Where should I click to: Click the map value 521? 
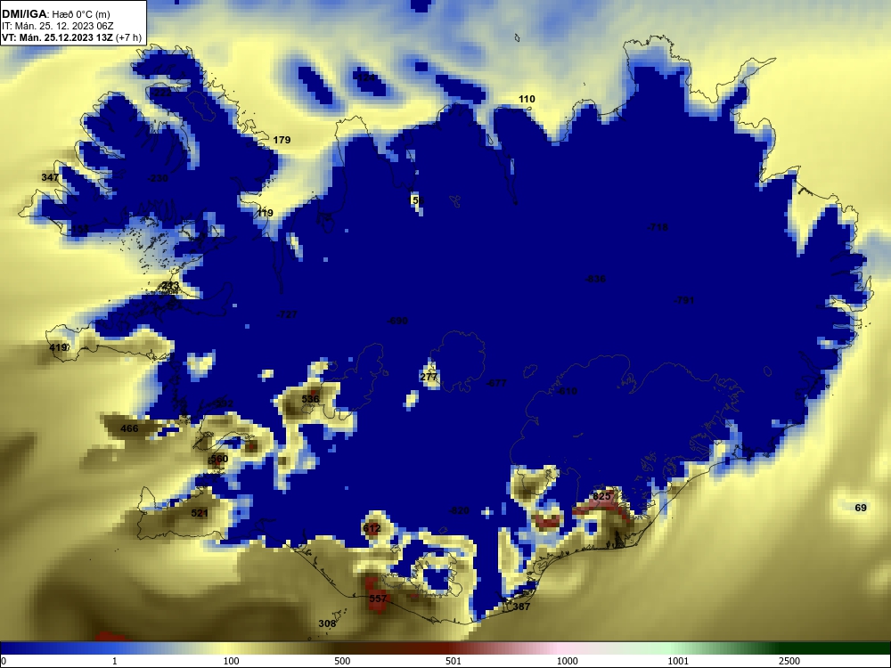pyautogui.click(x=200, y=513)
